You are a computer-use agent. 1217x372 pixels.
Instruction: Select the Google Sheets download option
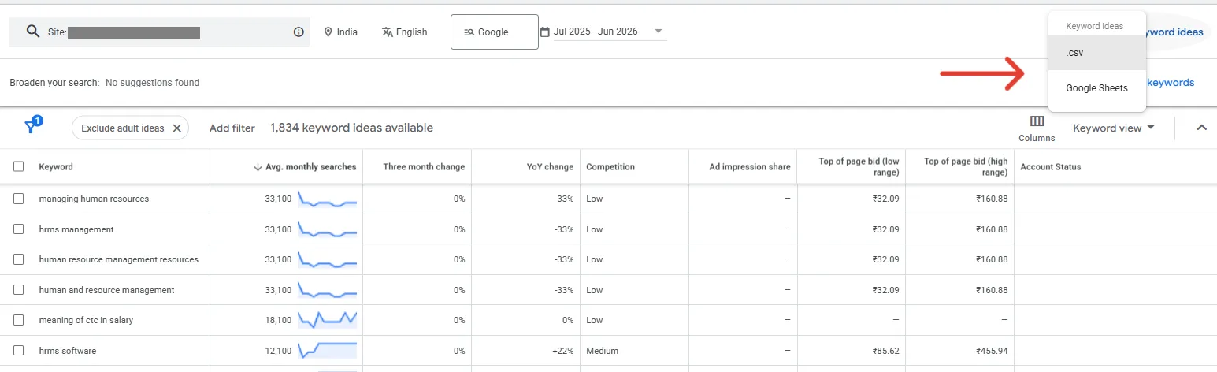pos(1097,88)
